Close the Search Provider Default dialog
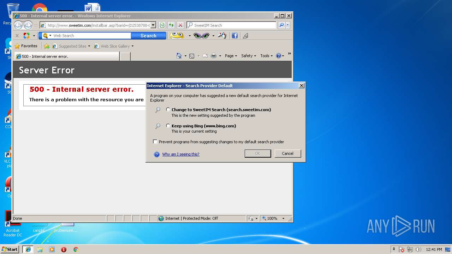Viewport: 452px width, 254px height. tap(301, 86)
